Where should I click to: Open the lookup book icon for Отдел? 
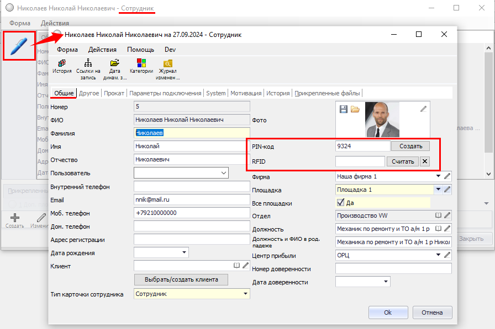[438, 215]
